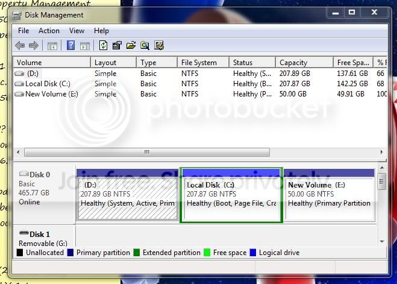Open the Help question mark toolbar icon
The height and width of the screenshot is (284, 397).
pyautogui.click(x=70, y=46)
